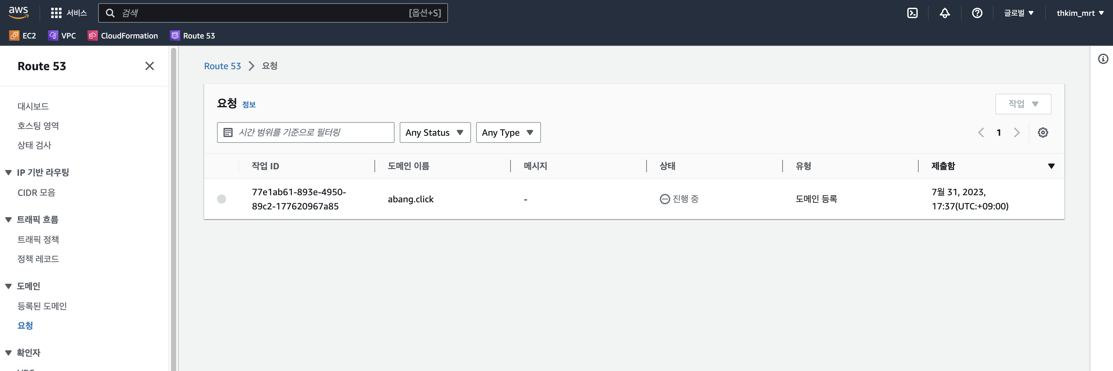Go to 호스팅 영역 in sidebar
This screenshot has width=1113, height=371.
pos(38,126)
